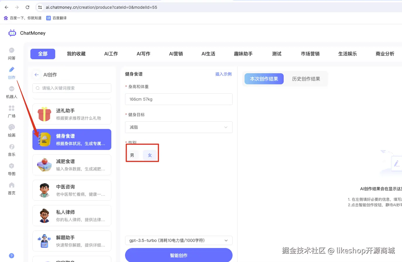Image resolution: width=402 pixels, height=262 pixels.
Task: Open the 问答 sidebar icon
Action: click(x=12, y=50)
